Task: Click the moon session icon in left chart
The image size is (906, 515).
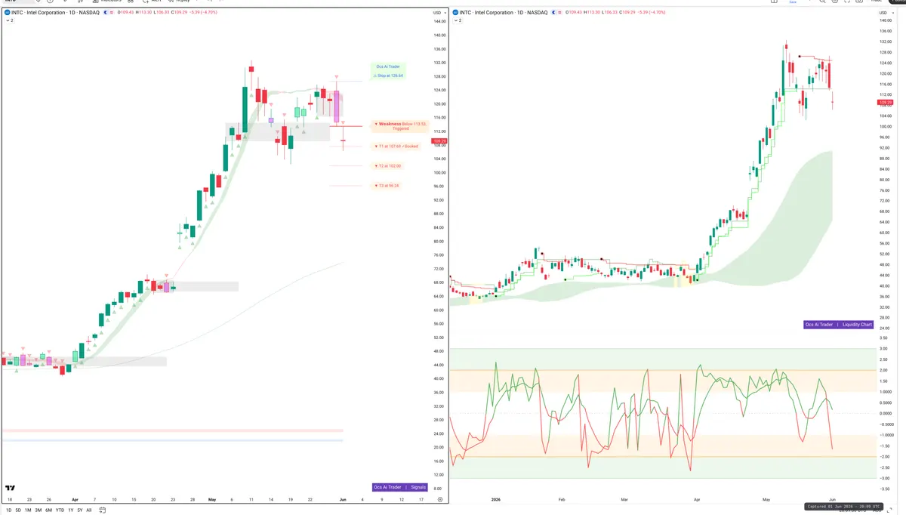Action: (105, 12)
